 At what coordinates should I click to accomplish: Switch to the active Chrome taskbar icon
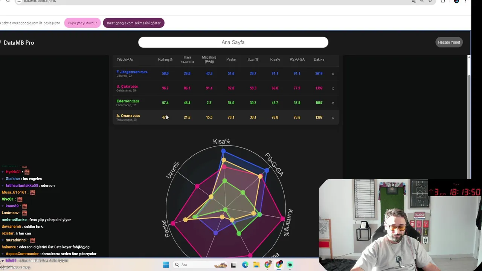tap(279, 265)
